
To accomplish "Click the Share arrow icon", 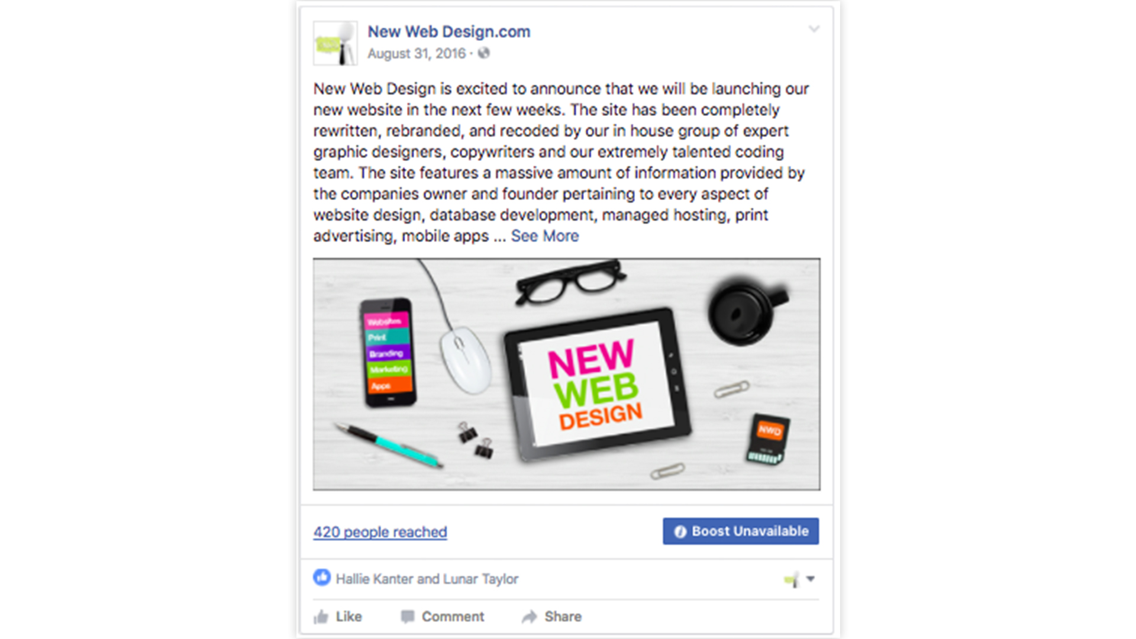I will (529, 617).
